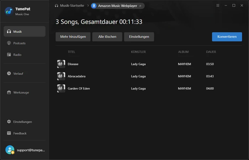Click the Amazon Music logo icon
The width and height of the screenshot is (249, 160).
(94, 6)
